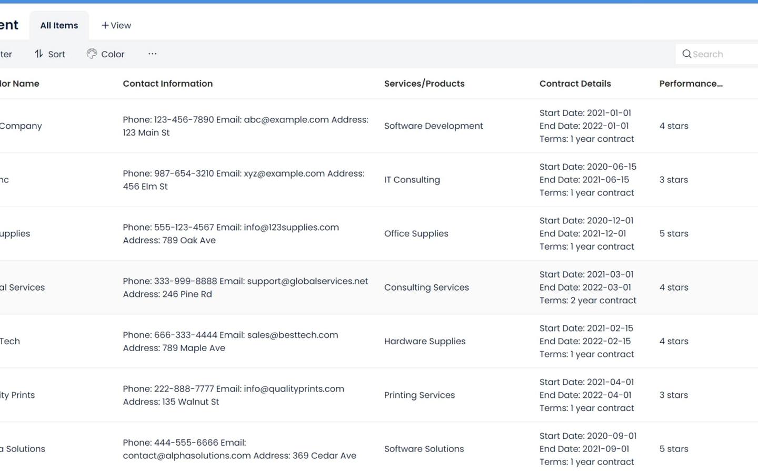Click 5 stars in Software Solutions row
Screen dimensions: 758x473
674,449
